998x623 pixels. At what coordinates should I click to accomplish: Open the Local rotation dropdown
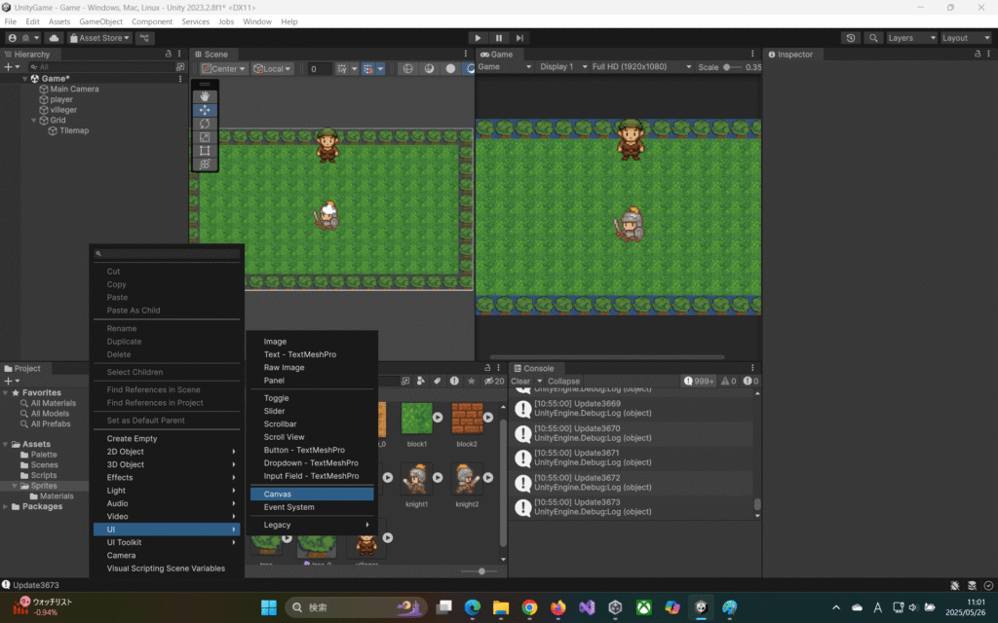coord(272,69)
